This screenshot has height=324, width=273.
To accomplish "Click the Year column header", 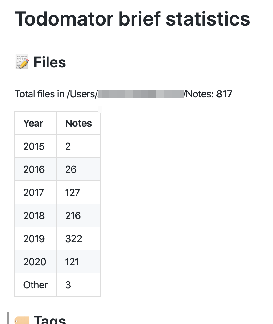I will [33, 123].
